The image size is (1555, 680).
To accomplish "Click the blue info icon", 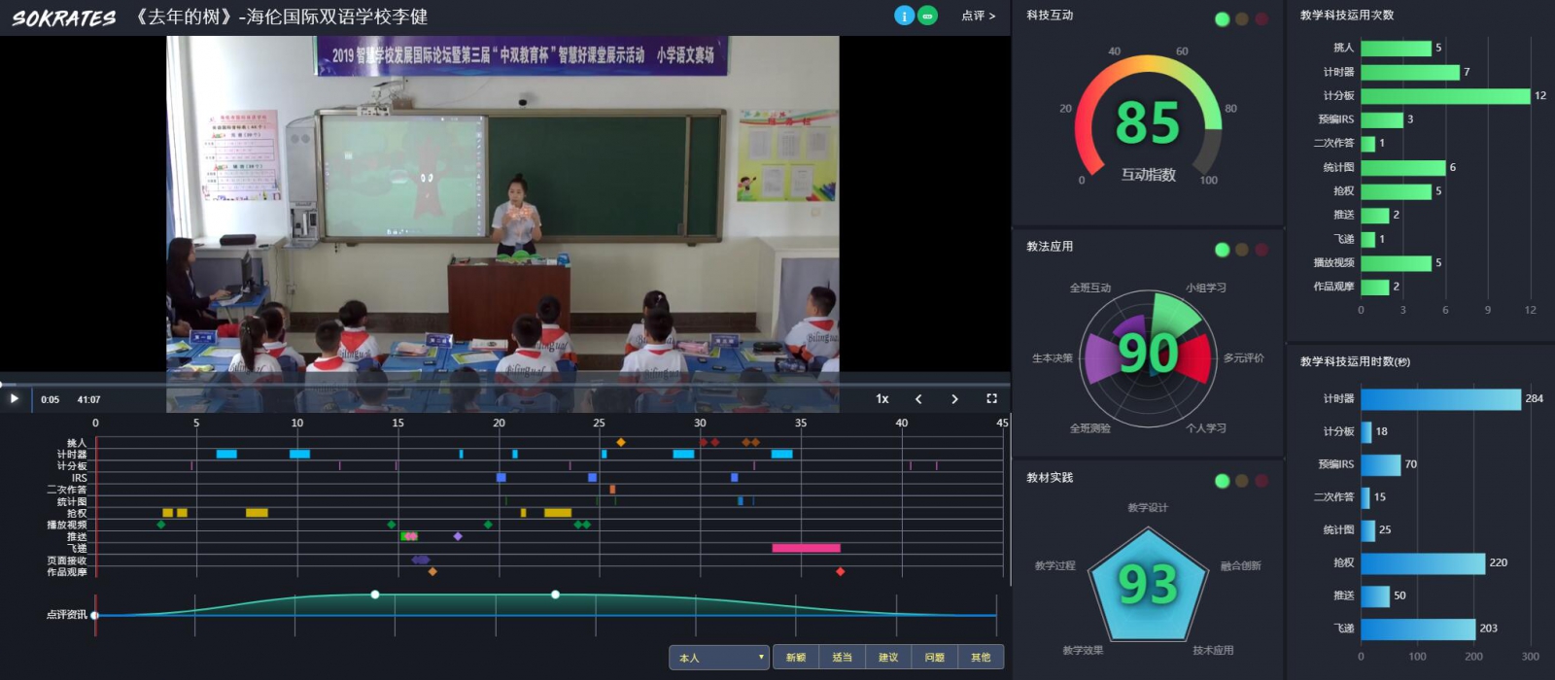I will point(904,16).
